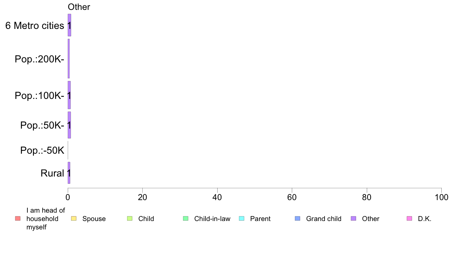Select the Rural purple bar

click(69, 173)
